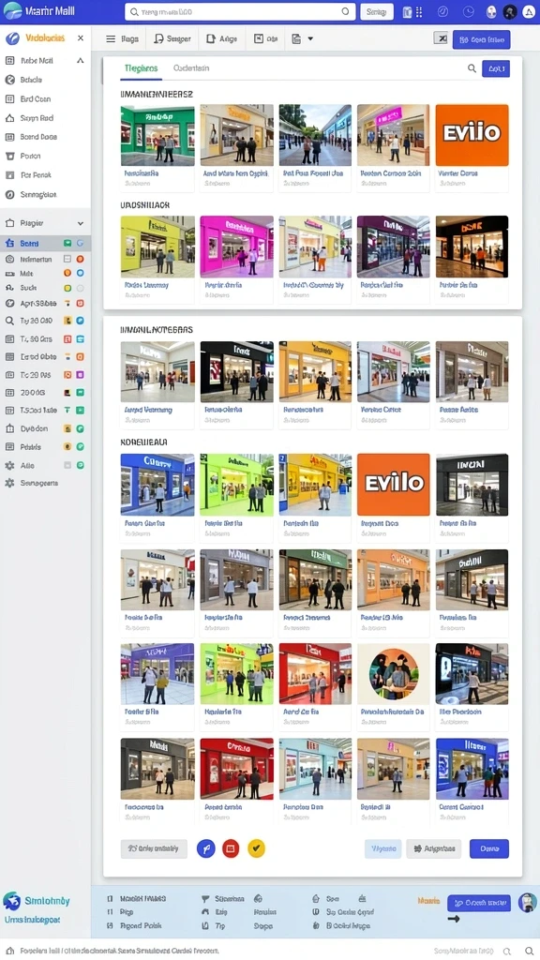Click the home icon in the bottom status bar
Screen dimensions: 540x960
click(x=9, y=951)
